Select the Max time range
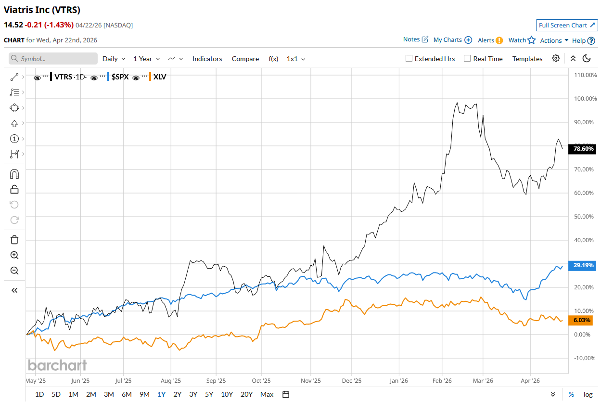Viewport: 601px width, 402px height. click(x=267, y=394)
